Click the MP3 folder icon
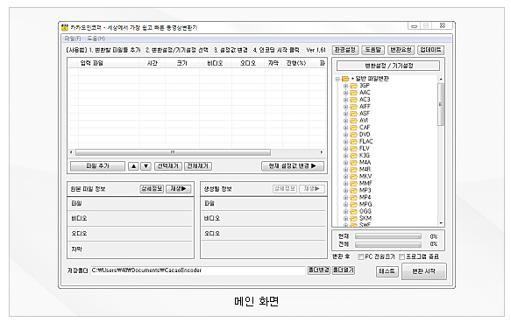This screenshot has width=511, height=323. [x=354, y=191]
